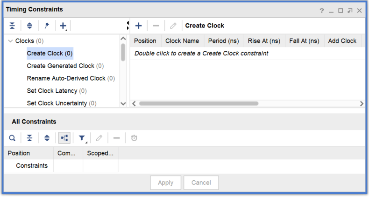Image resolution: width=369 pixels, height=197 pixels.
Task: Add a new Create Clock constraint with plus
Action: click(138, 26)
